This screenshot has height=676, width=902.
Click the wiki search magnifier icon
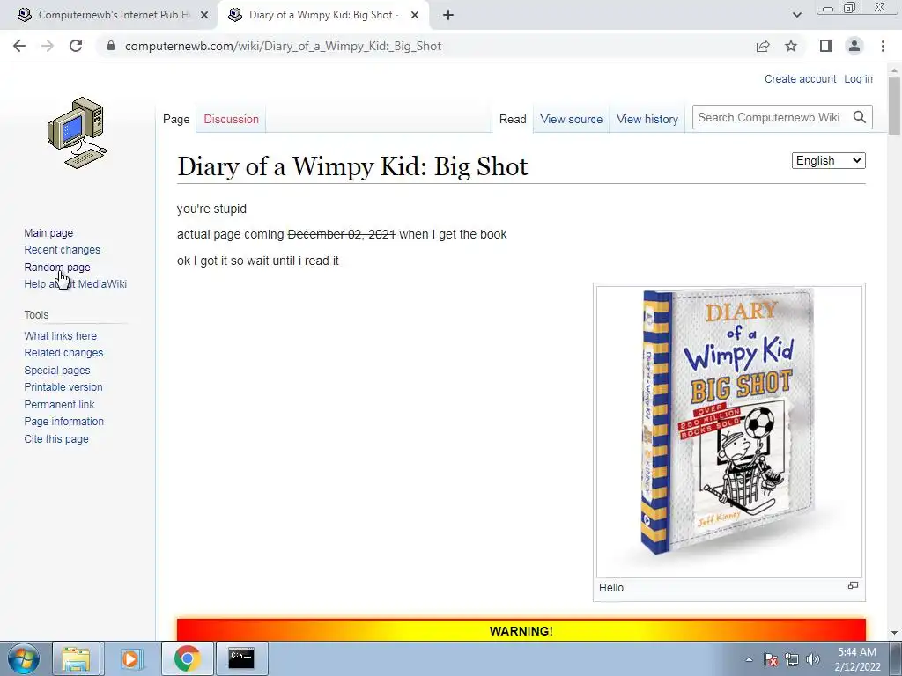860,117
